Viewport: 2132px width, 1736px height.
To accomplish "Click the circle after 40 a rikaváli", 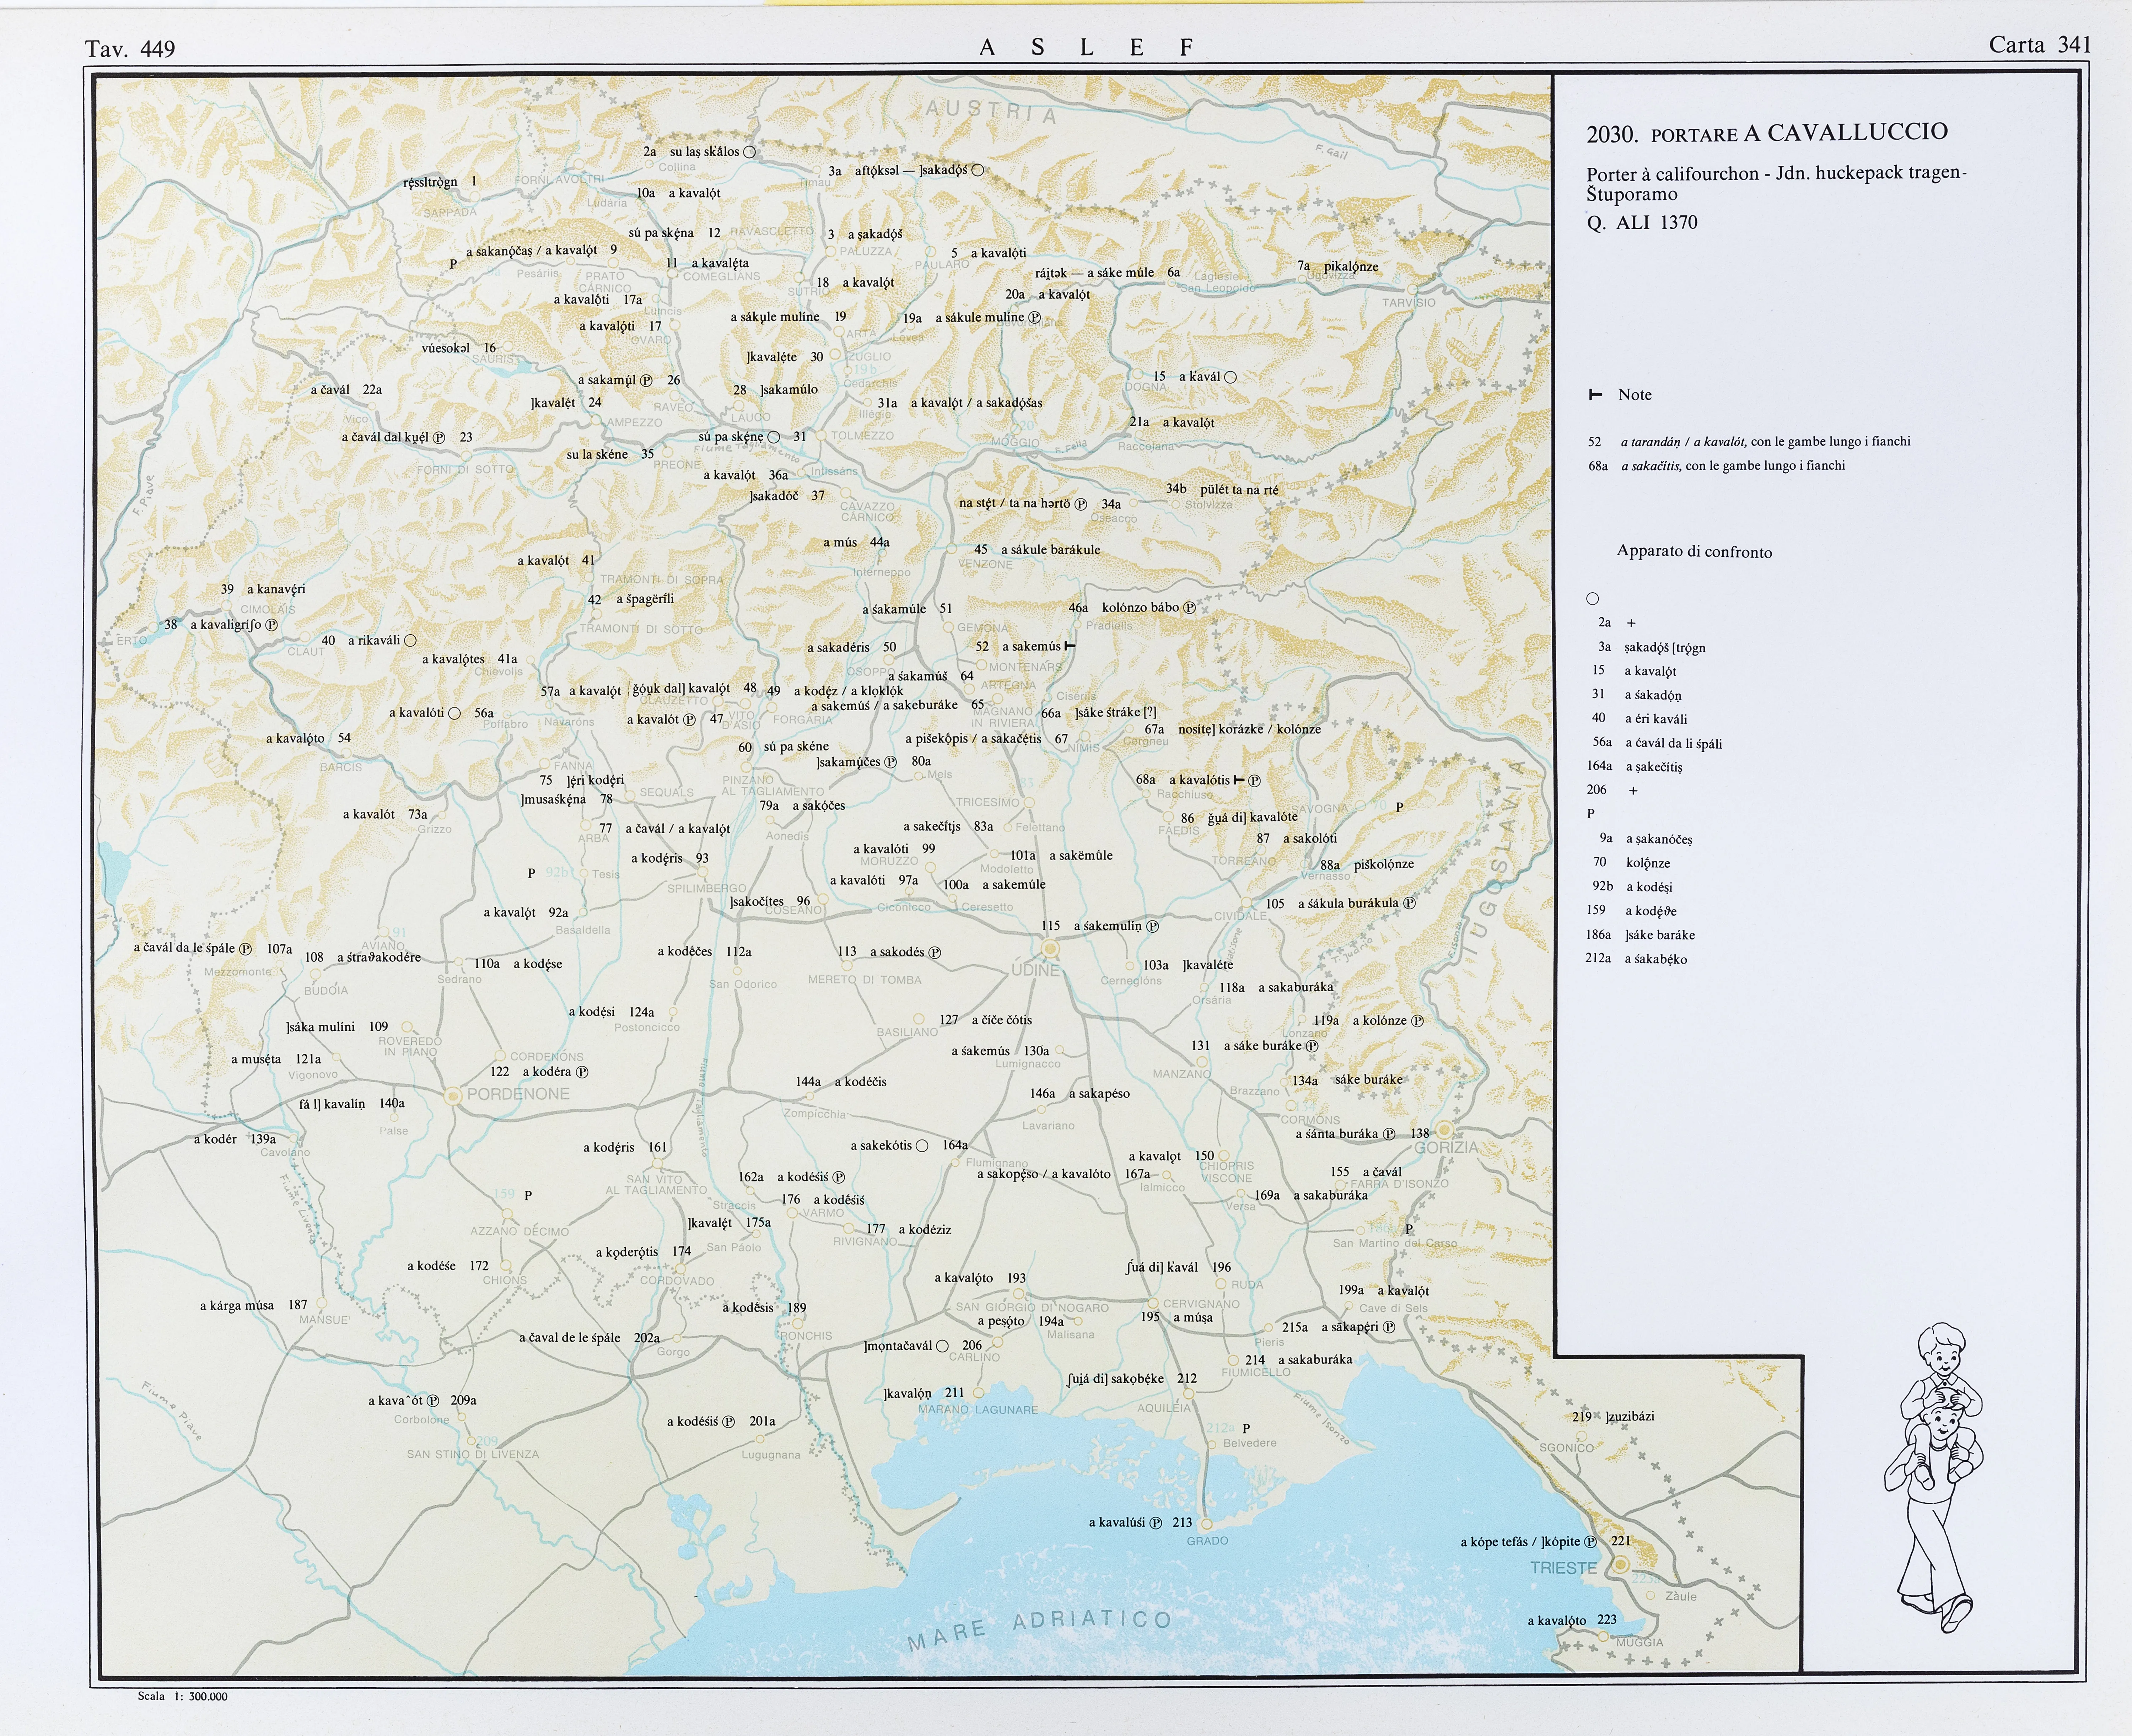I will pyautogui.click(x=410, y=640).
